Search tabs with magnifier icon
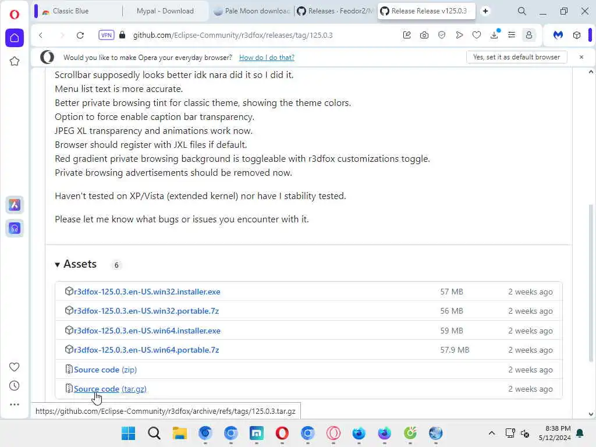 522,11
